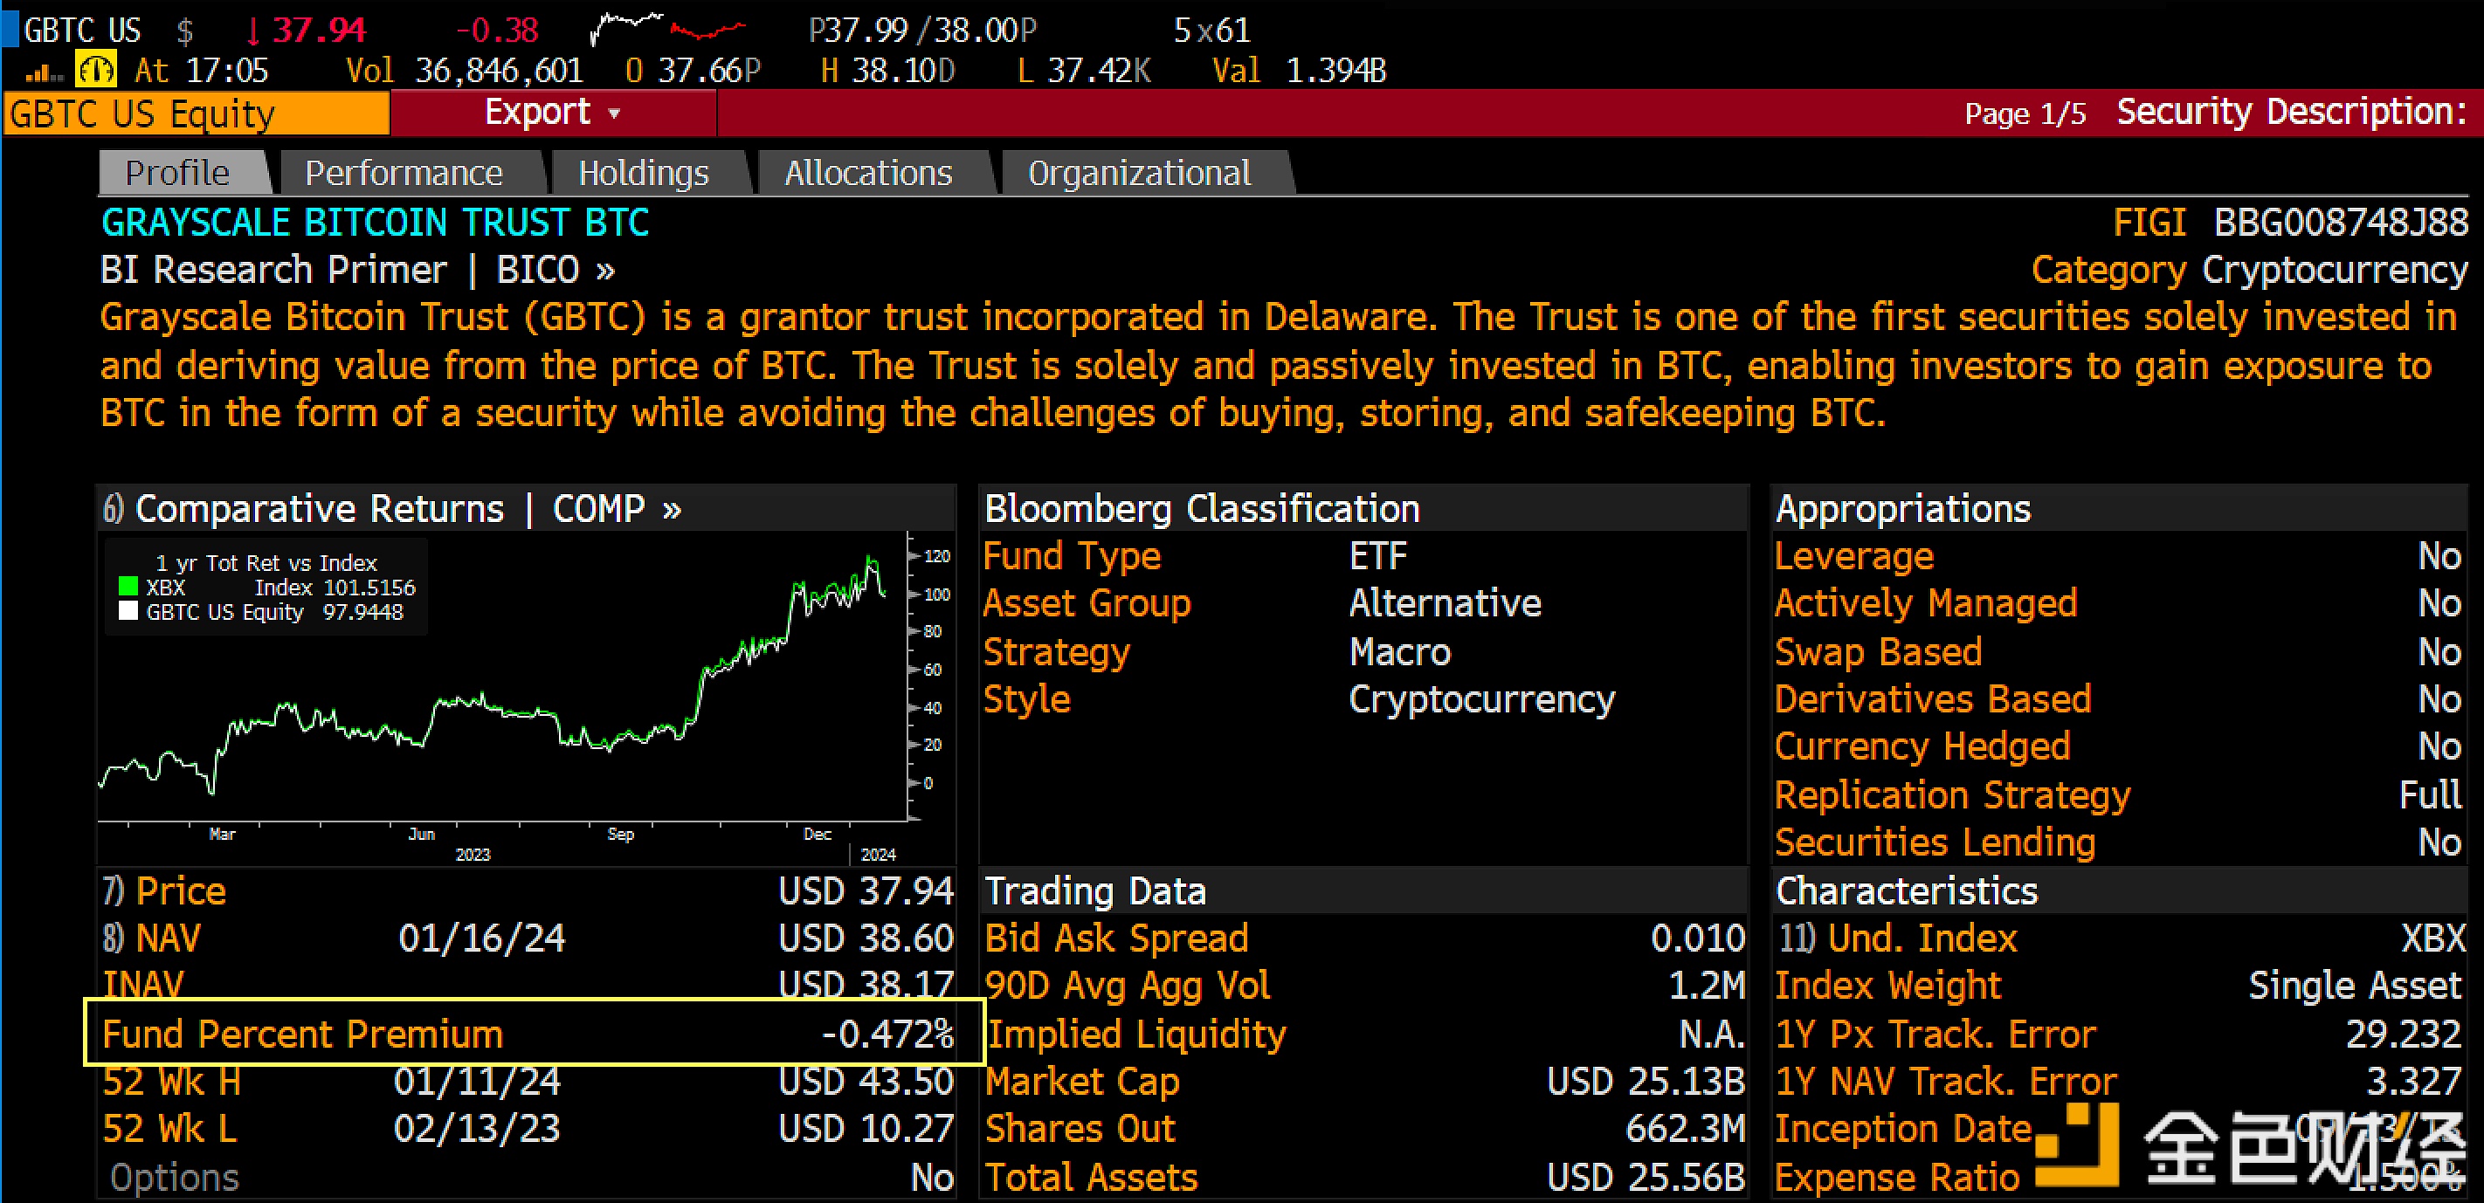Click the Style label

tap(1027, 699)
